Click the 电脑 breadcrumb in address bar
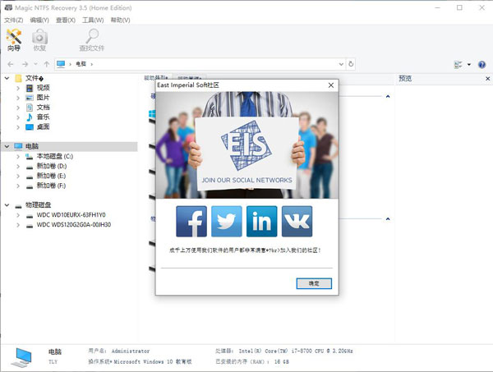The height and width of the screenshot is (372, 493). pyautogui.click(x=81, y=64)
